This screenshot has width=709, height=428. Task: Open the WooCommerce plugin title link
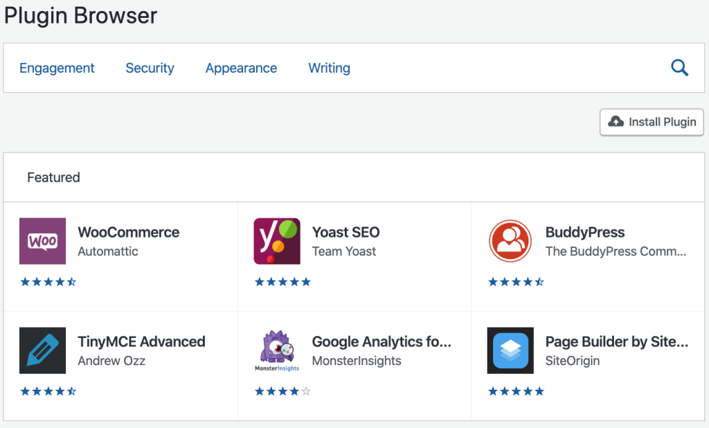[x=128, y=232]
